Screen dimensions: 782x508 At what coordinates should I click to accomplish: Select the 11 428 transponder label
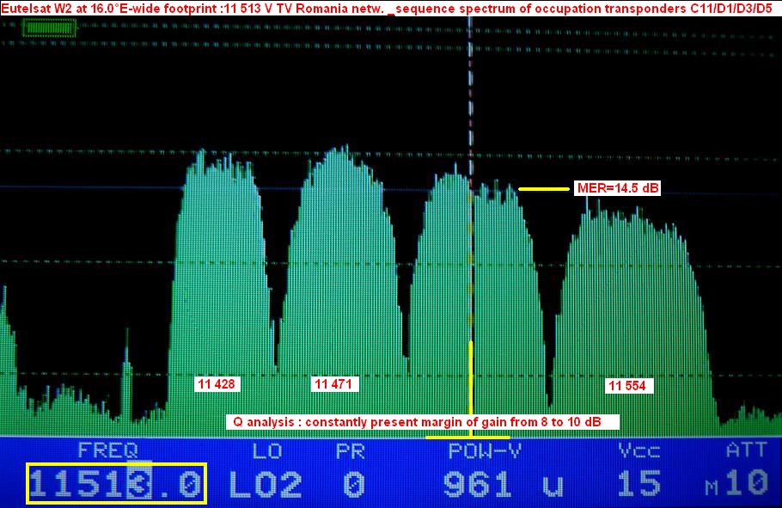217,384
